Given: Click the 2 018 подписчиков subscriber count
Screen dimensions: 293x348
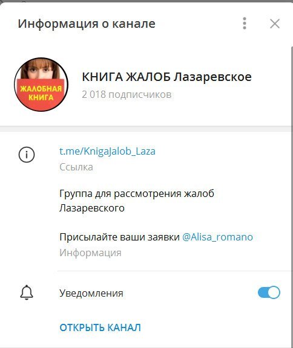Looking at the screenshot, I should click(127, 94).
